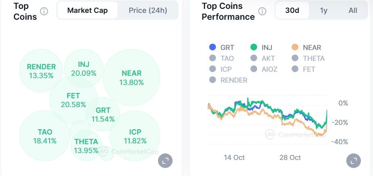Hide the NEAR series from the chart
The height and width of the screenshot is (176, 373).
pos(306,47)
